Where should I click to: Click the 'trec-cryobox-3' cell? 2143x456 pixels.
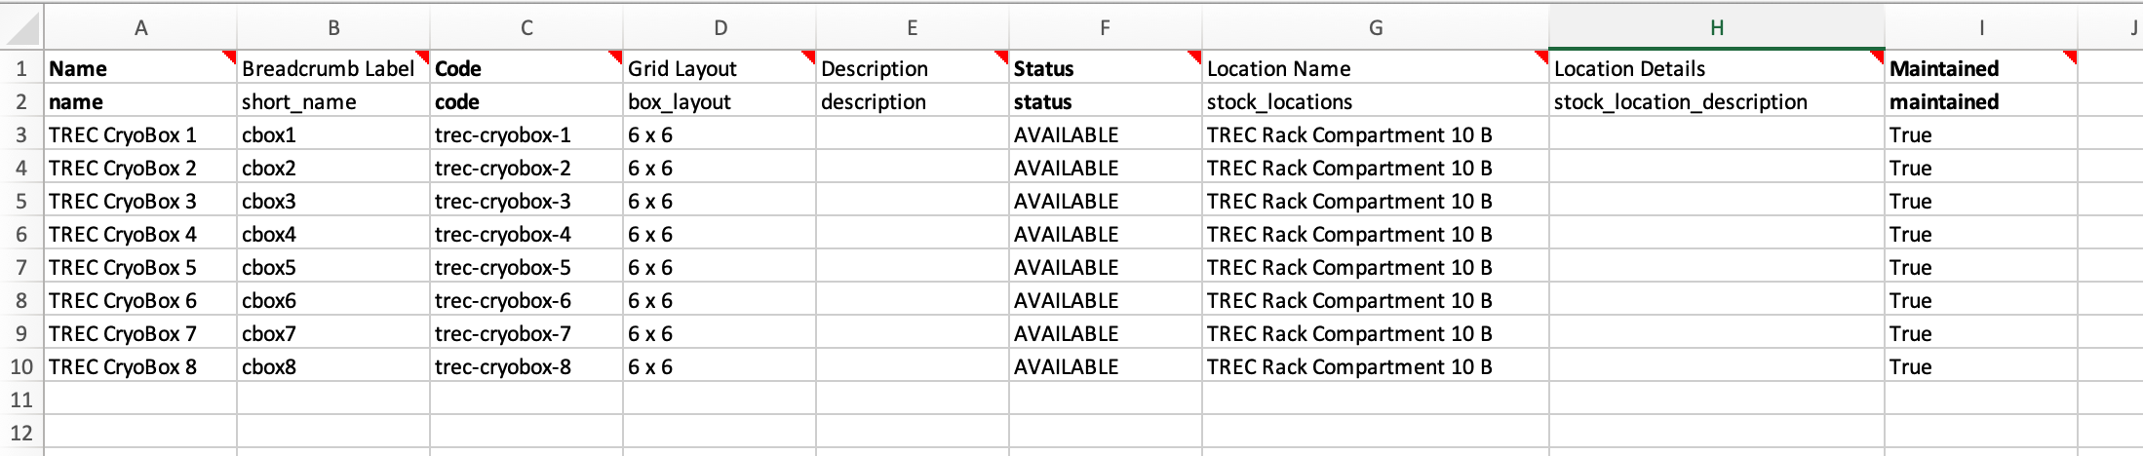526,201
